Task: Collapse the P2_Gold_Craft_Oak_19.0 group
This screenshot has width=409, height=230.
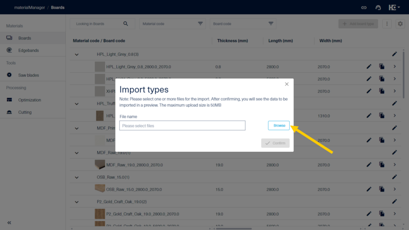Action: point(77,202)
